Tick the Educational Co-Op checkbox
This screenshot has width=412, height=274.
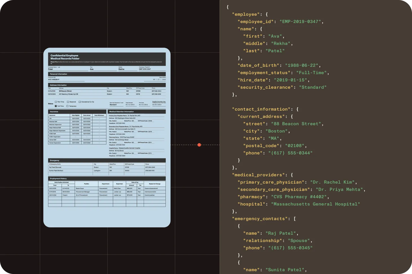80,102
